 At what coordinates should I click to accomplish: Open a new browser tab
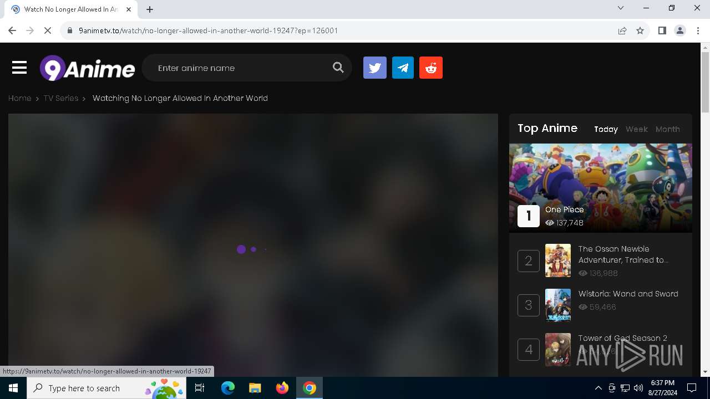pyautogui.click(x=150, y=9)
